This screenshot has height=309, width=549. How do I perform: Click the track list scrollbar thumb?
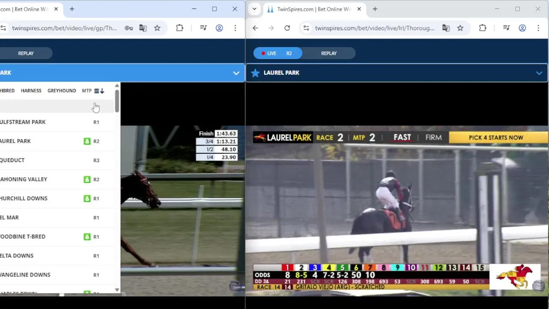[x=117, y=101]
